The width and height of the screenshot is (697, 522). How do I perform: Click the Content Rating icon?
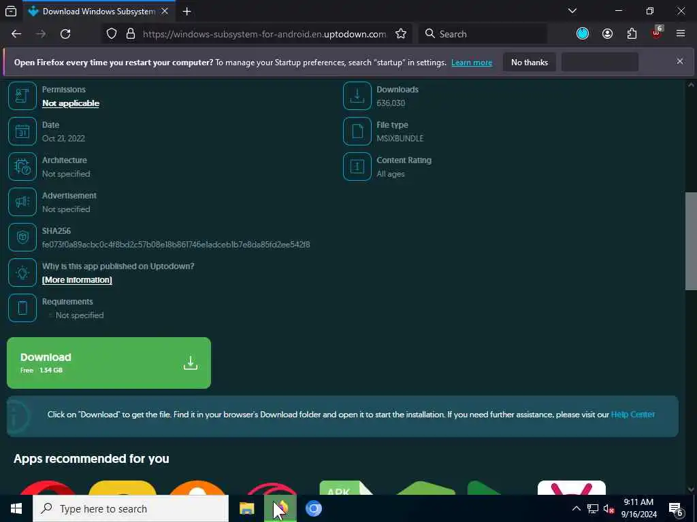357,167
